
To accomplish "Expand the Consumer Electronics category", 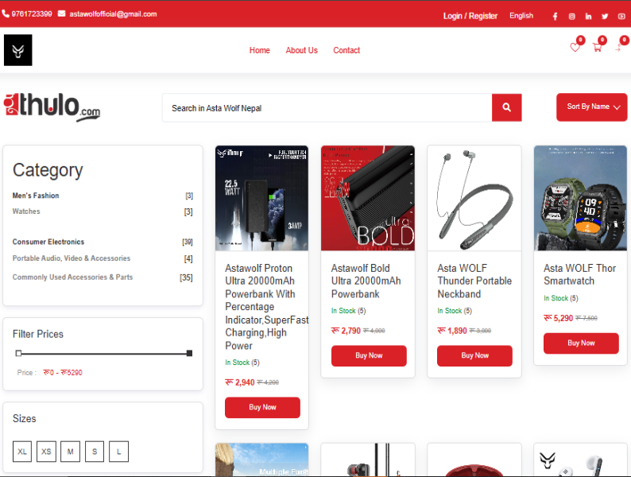I will click(48, 242).
